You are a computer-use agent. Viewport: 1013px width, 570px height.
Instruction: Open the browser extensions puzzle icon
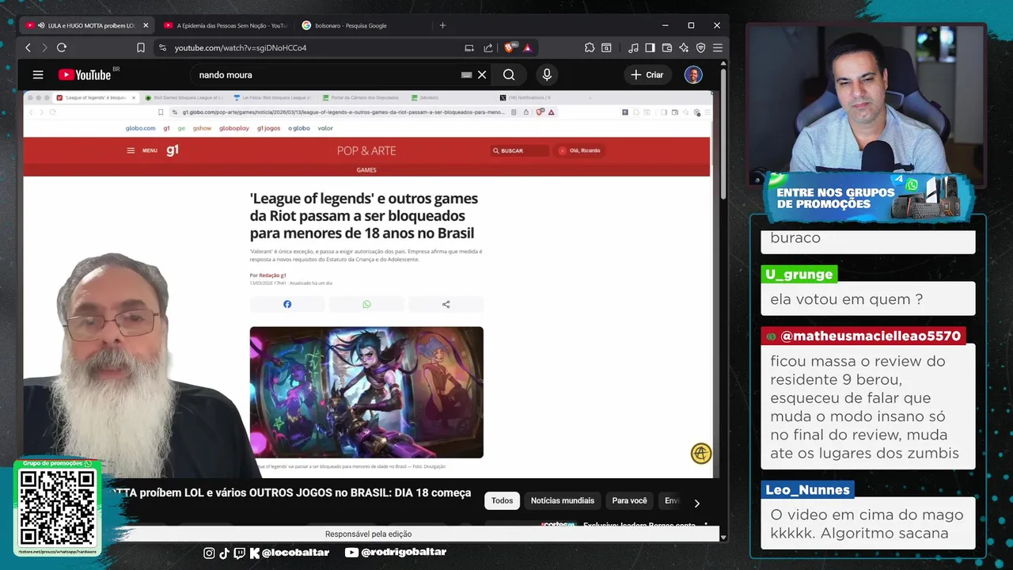point(590,47)
